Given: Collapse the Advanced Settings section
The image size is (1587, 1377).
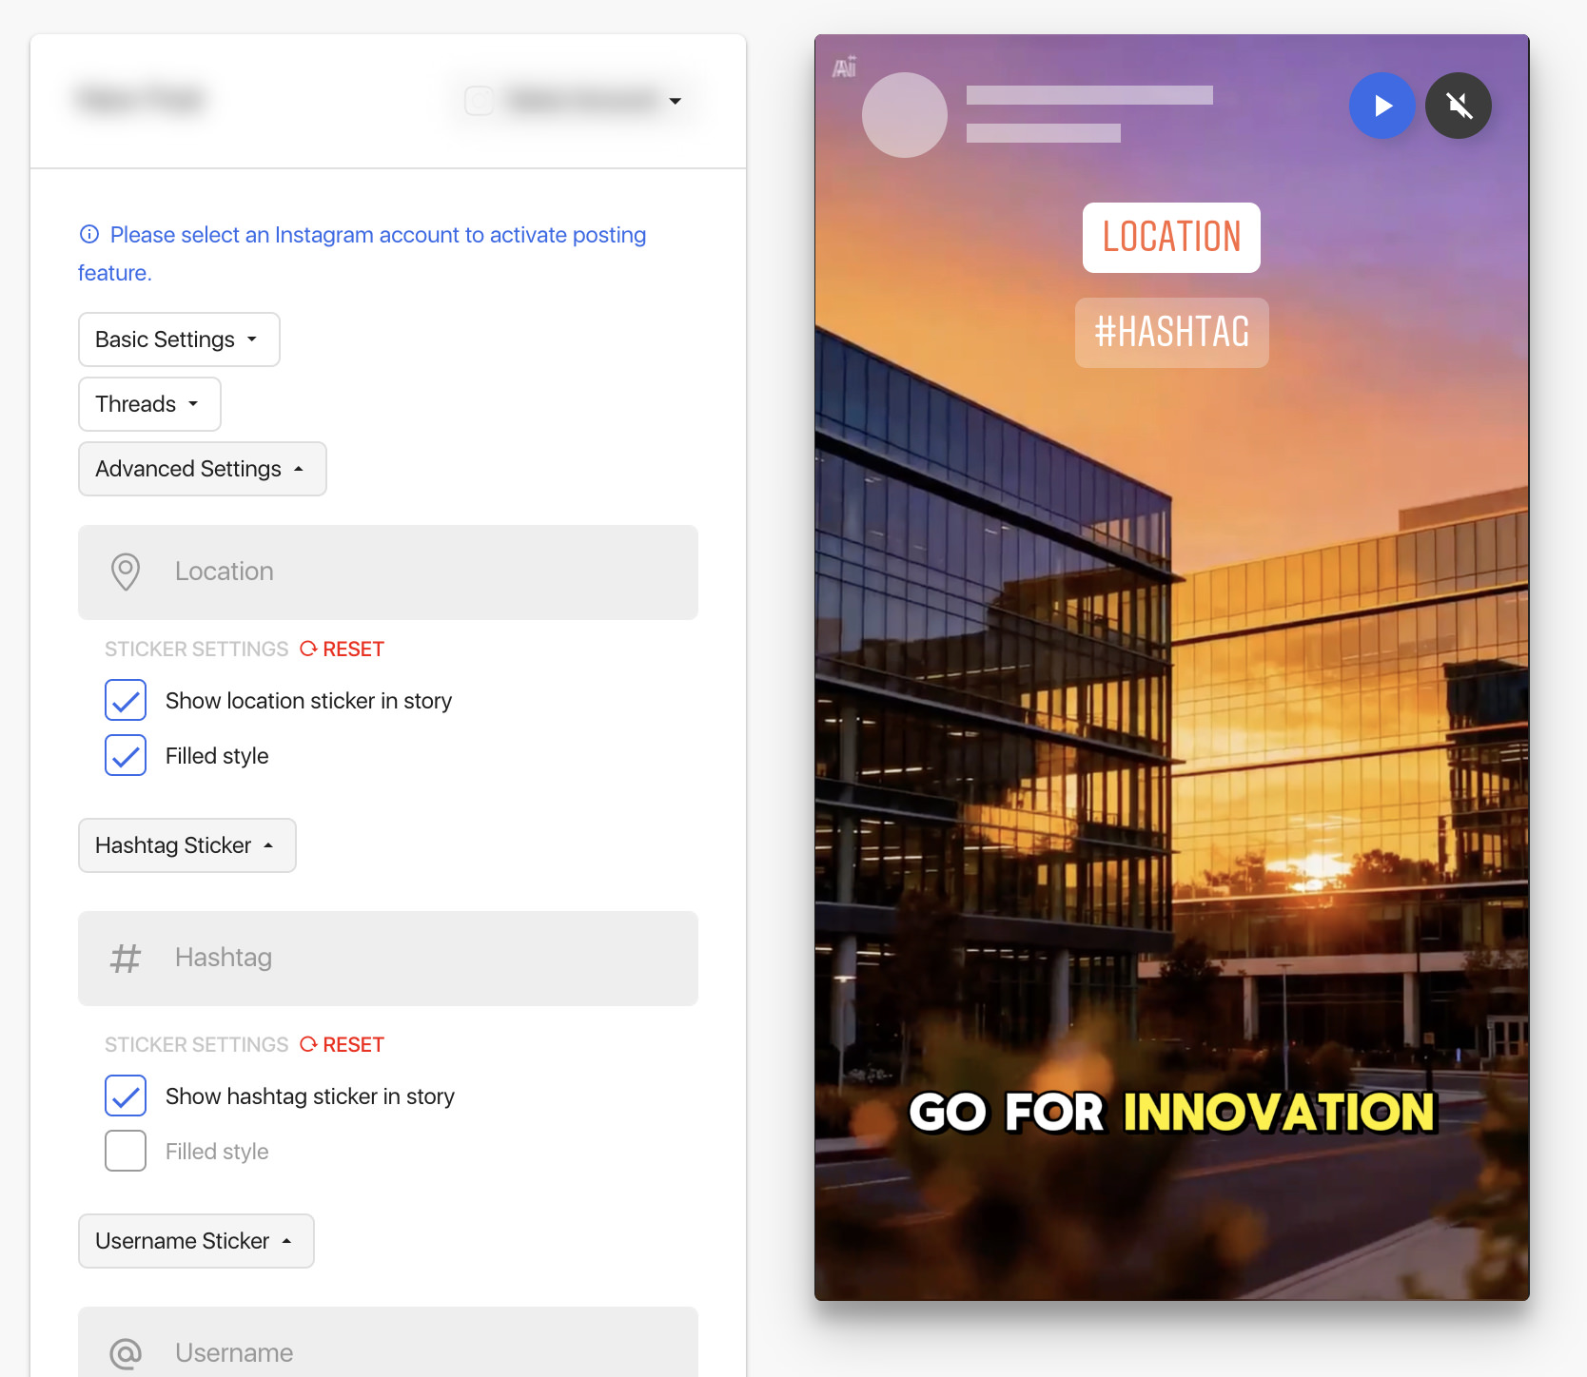Looking at the screenshot, I should point(202,469).
